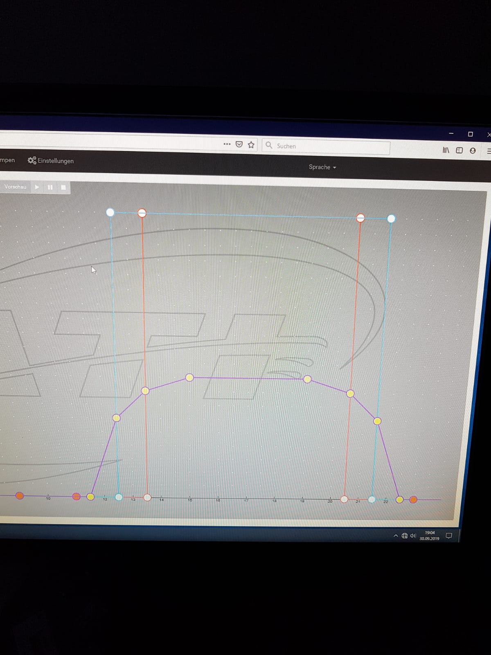This screenshot has width=491, height=655.
Task: Bookmark this page with the star icon
Action: click(x=251, y=145)
